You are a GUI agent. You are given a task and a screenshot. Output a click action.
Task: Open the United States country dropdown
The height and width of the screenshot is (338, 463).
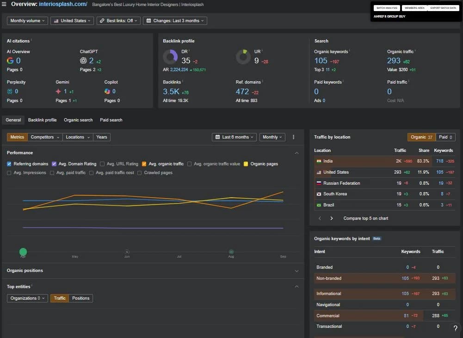click(x=72, y=21)
